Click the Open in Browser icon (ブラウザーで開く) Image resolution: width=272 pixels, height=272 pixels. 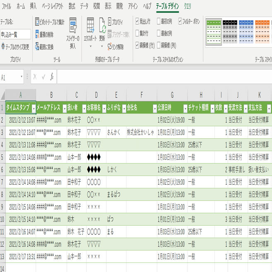[x=110, y=34]
